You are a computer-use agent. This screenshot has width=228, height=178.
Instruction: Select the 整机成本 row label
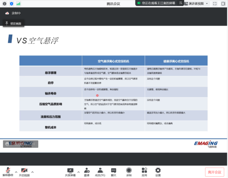(x=51, y=127)
